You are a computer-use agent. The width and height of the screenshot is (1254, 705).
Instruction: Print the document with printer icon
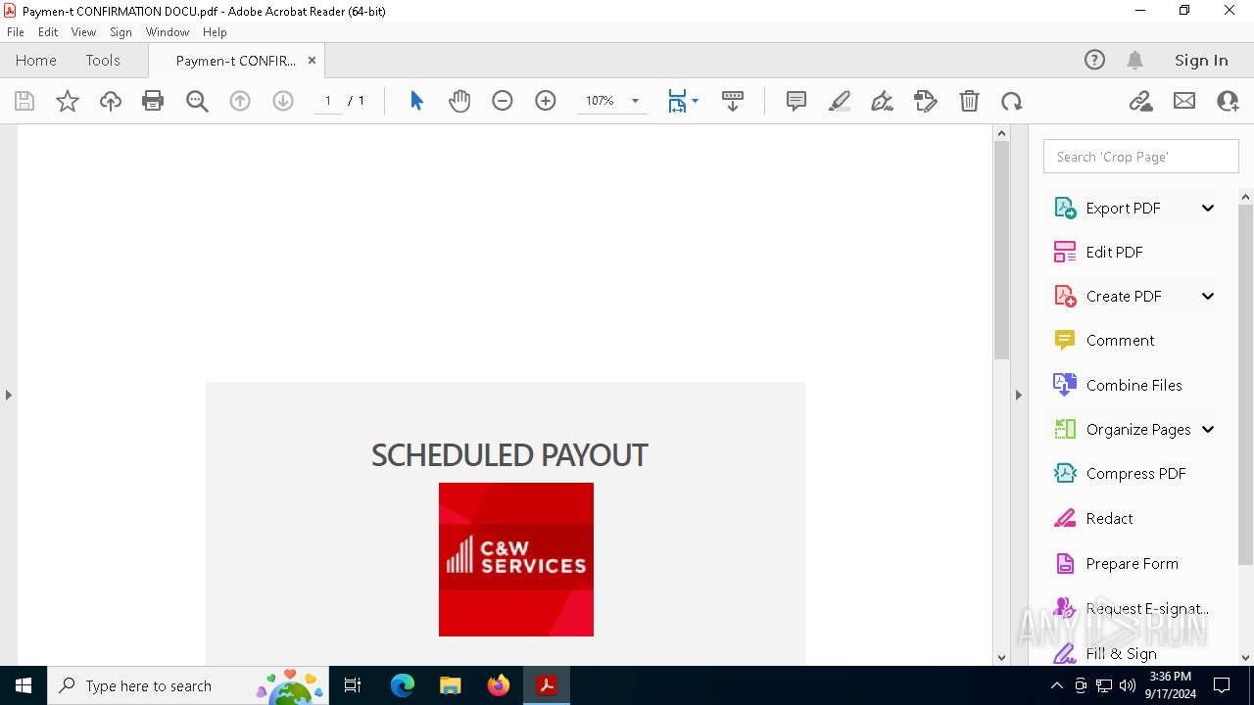(153, 101)
